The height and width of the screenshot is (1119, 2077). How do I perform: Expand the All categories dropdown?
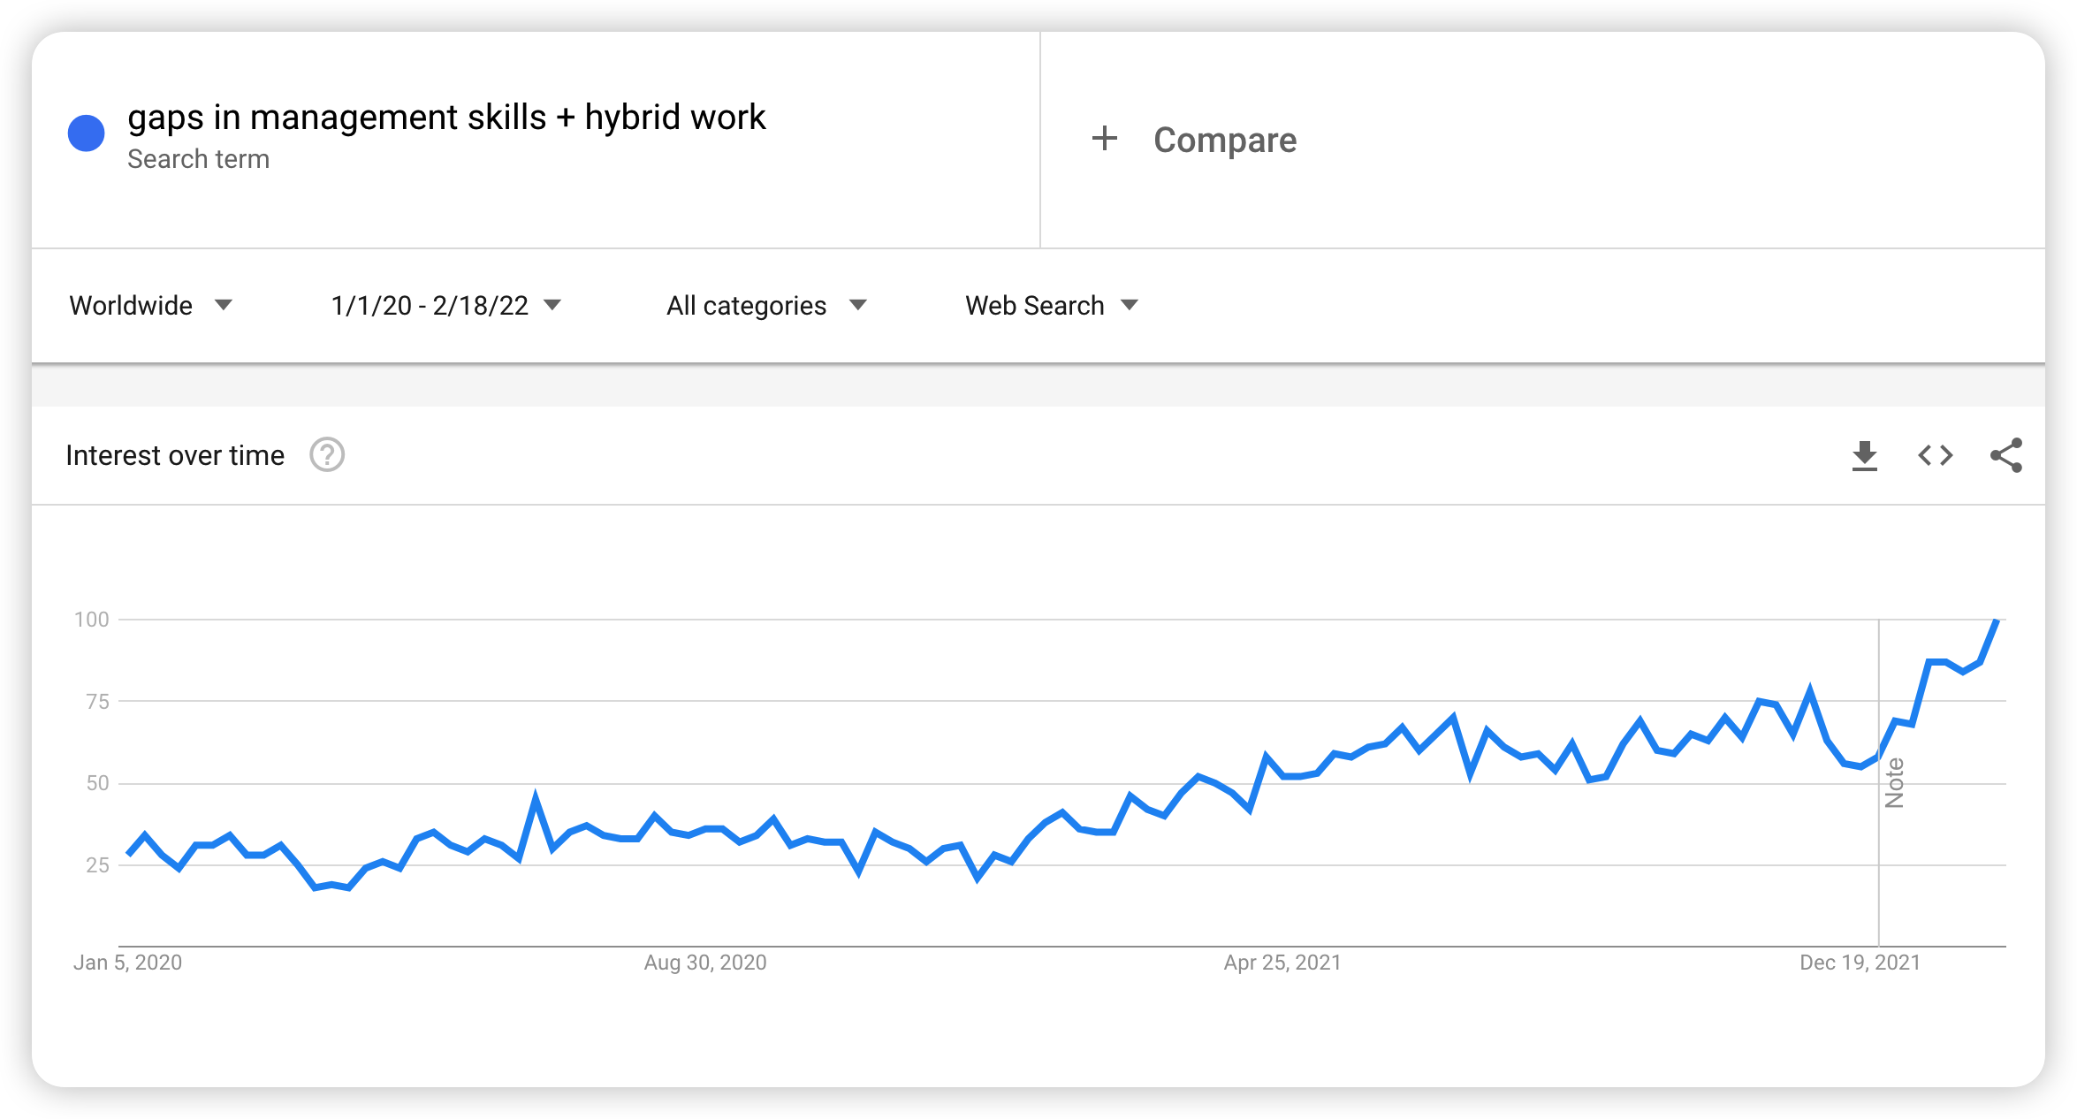point(766,306)
